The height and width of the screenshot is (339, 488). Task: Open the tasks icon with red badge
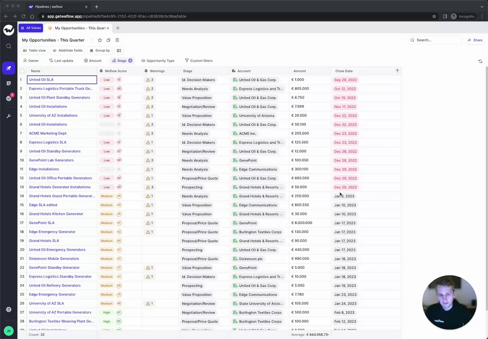(9, 98)
